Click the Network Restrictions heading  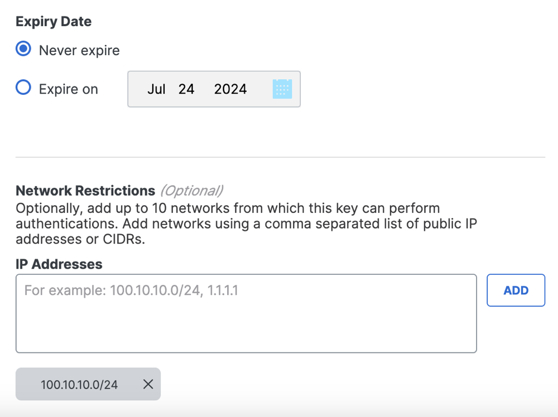point(85,191)
